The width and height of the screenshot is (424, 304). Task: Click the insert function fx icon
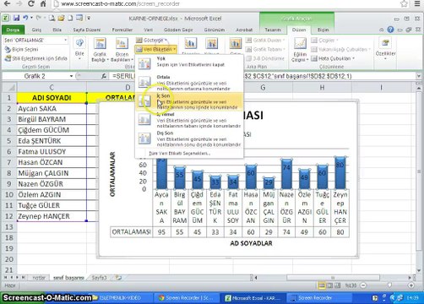point(104,76)
